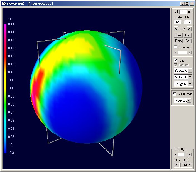Click the 3D Viewer title bar icon
196x172 pixels.
pos(4,4)
